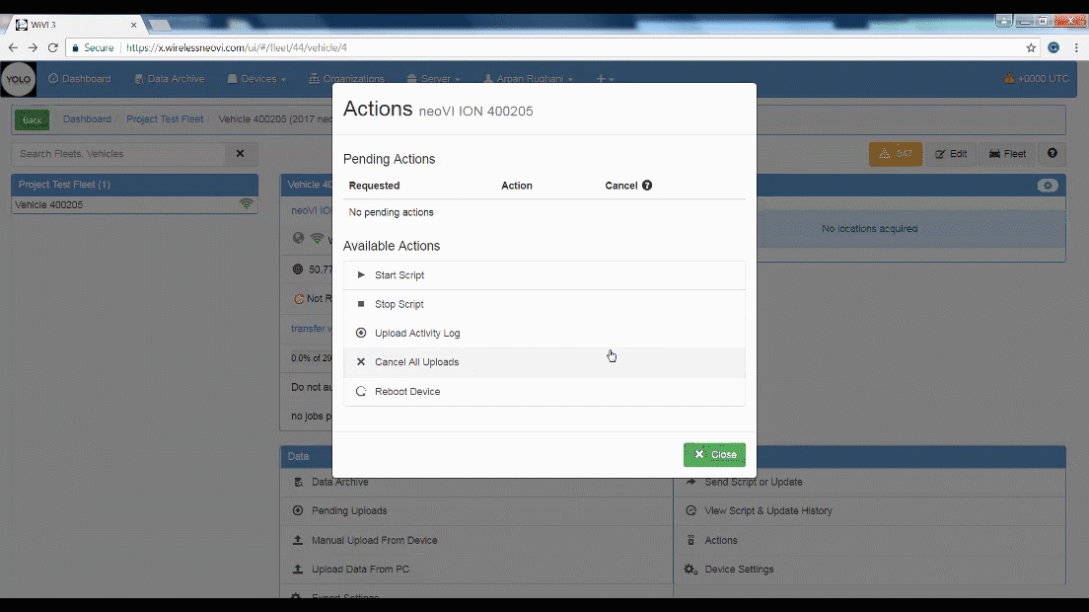1089x612 pixels.
Task: Click the Cancel All Uploads X icon
Action: 361,362
